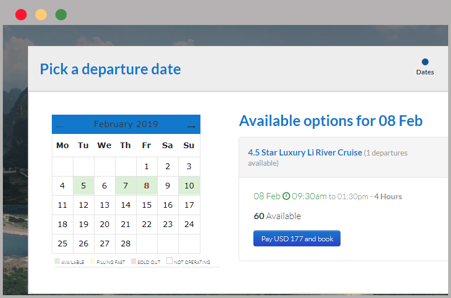Click the Filling Fast legend swatch

[x=93, y=262]
